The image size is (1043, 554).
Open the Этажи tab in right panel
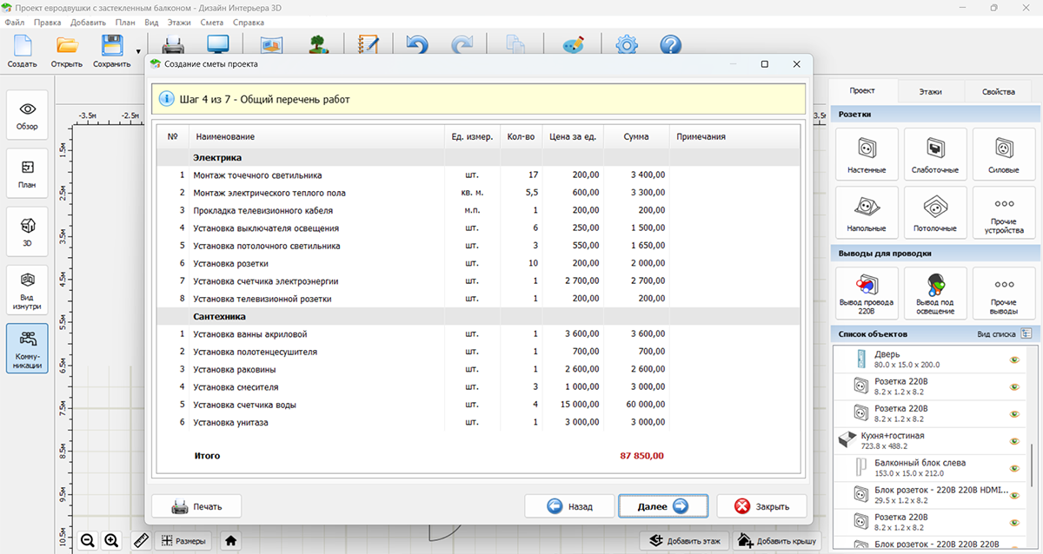(x=930, y=91)
